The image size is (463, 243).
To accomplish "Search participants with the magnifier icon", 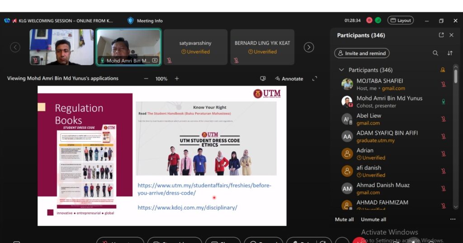I will (435, 53).
